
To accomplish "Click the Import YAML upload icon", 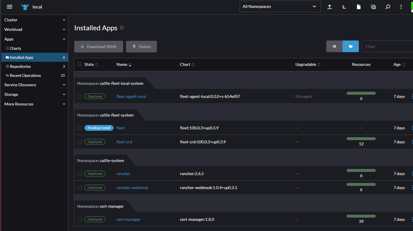I will click(329, 6).
